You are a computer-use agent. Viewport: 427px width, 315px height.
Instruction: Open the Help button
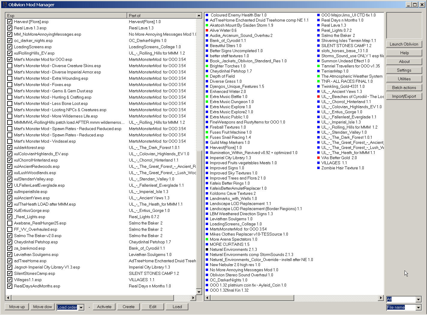click(x=404, y=53)
